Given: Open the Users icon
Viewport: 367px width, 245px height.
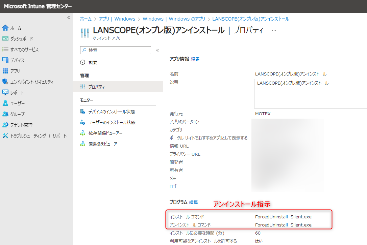Looking at the screenshot, I should click(x=5, y=103).
